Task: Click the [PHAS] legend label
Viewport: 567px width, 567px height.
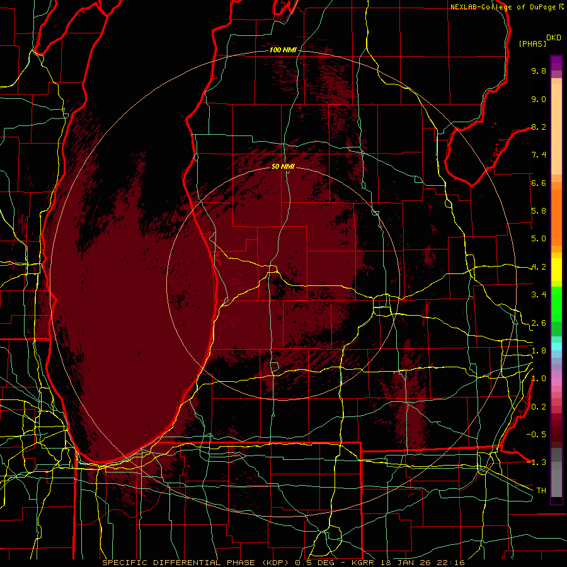Action: pos(532,43)
